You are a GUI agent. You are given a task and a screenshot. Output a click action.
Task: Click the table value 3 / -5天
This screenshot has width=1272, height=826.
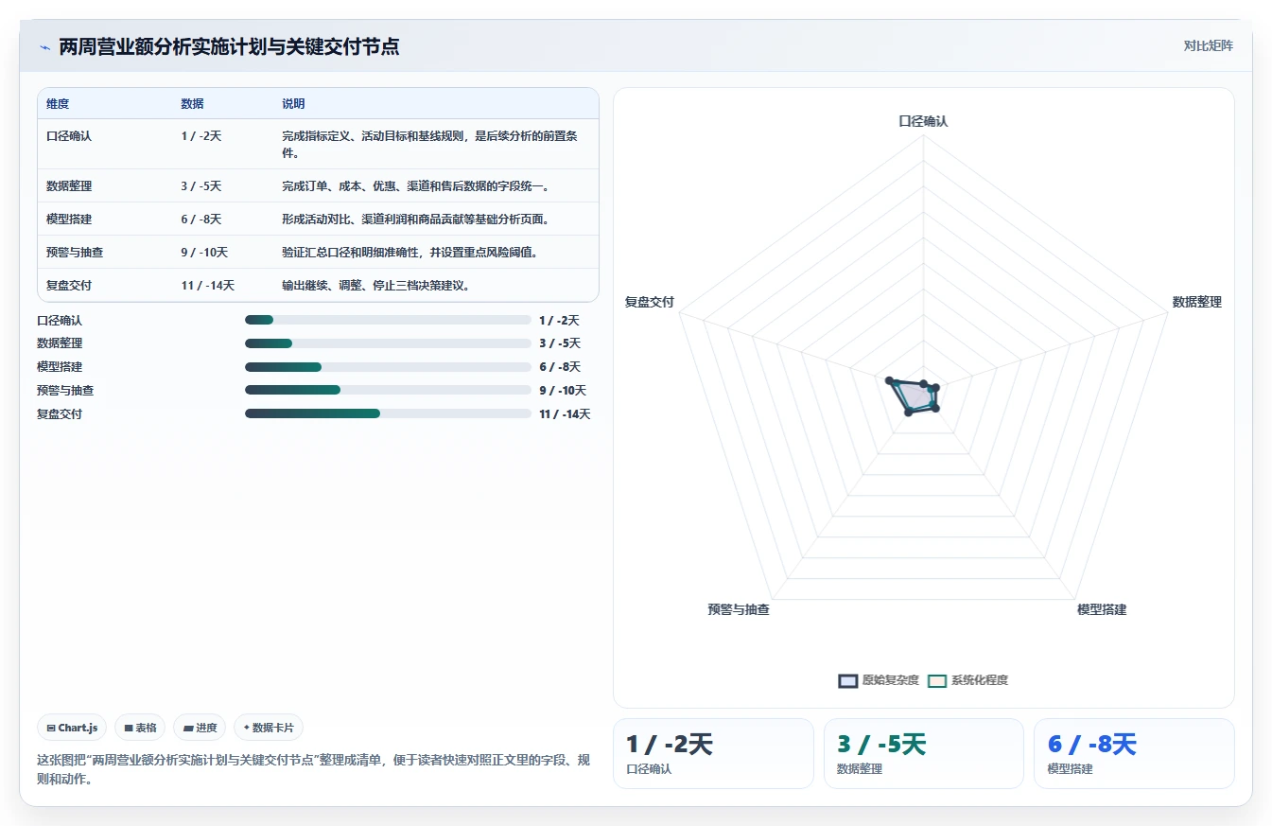click(200, 186)
